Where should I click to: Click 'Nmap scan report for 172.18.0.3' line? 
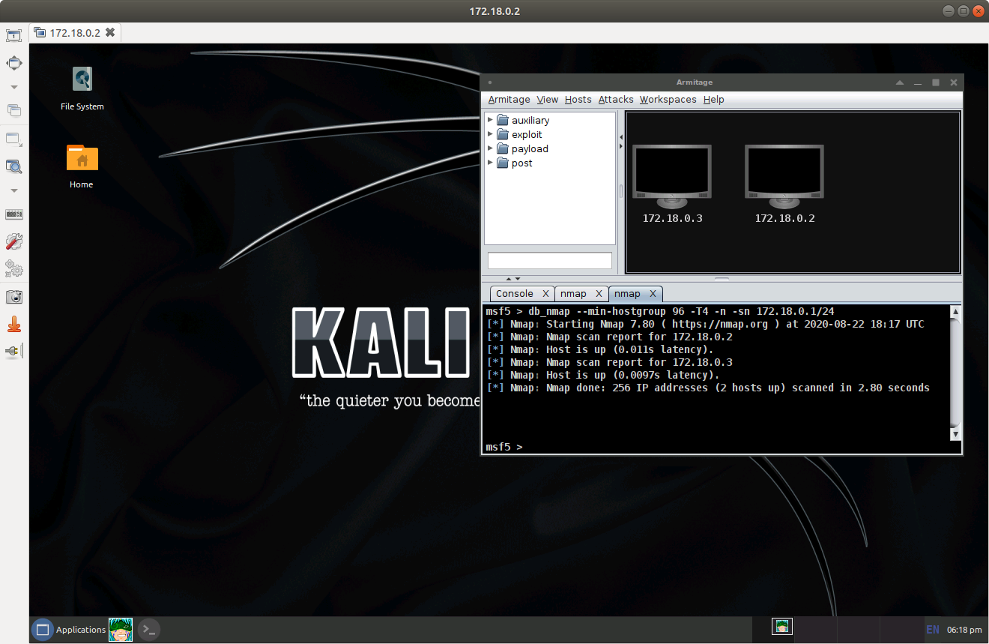[x=609, y=362]
